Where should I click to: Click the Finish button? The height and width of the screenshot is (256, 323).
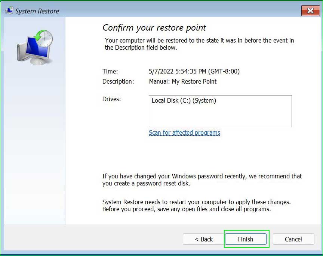(x=246, y=239)
